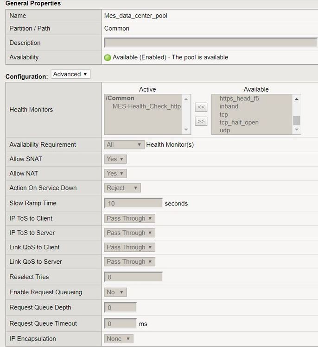Image resolution: width=318 pixels, height=347 pixels.
Task: Click the << move-to-active button
Action: point(201,107)
